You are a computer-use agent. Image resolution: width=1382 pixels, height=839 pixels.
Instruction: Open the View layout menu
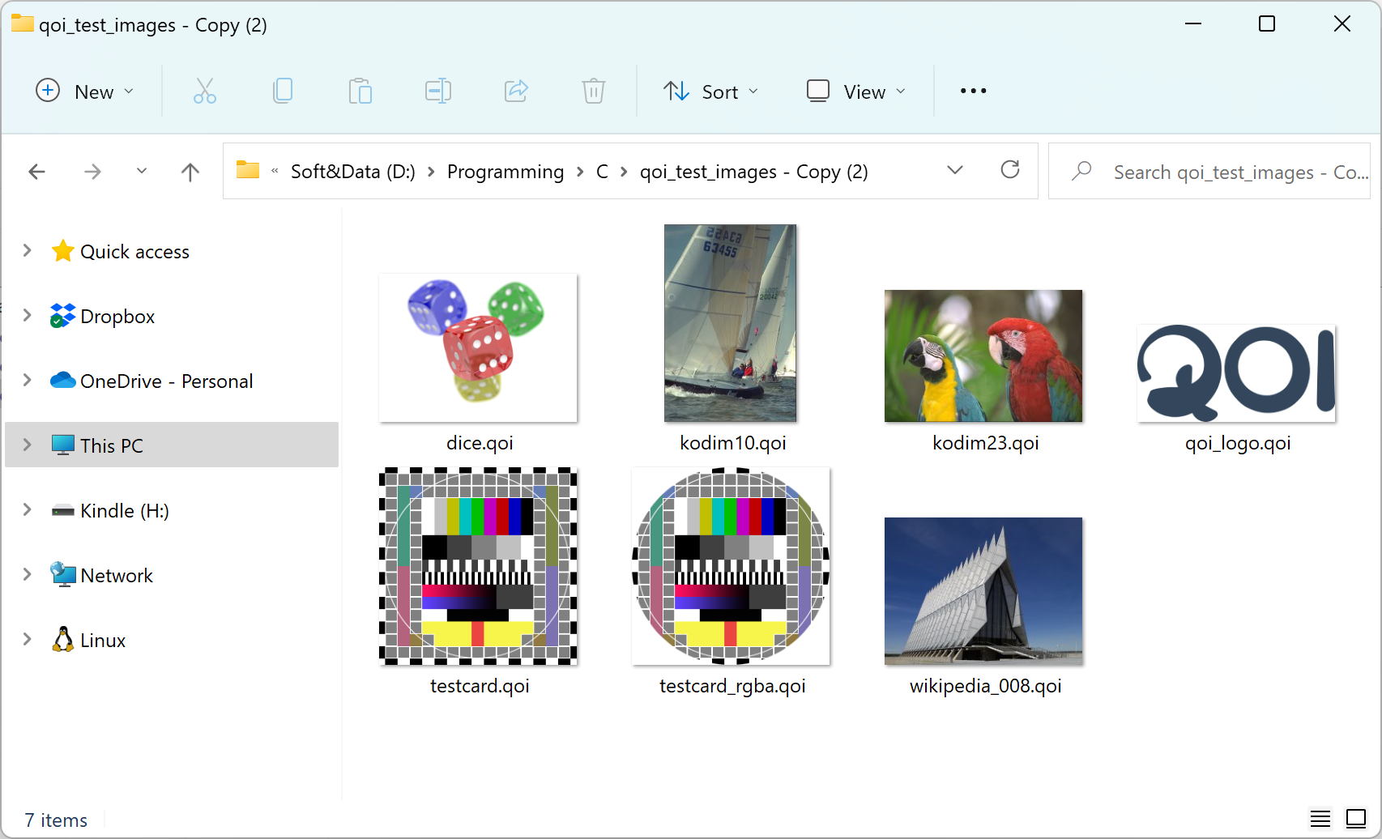tap(856, 91)
